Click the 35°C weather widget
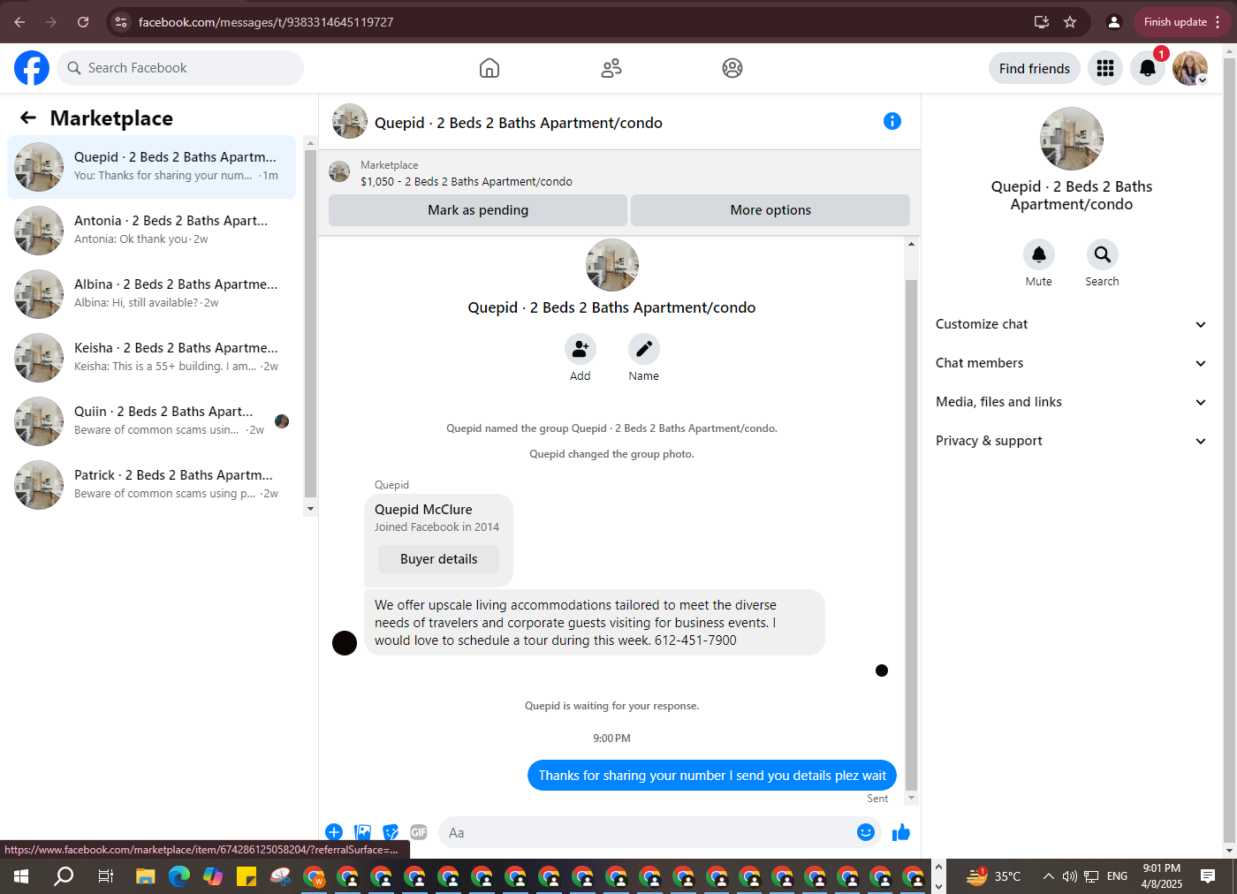The image size is (1237, 894). (993, 876)
